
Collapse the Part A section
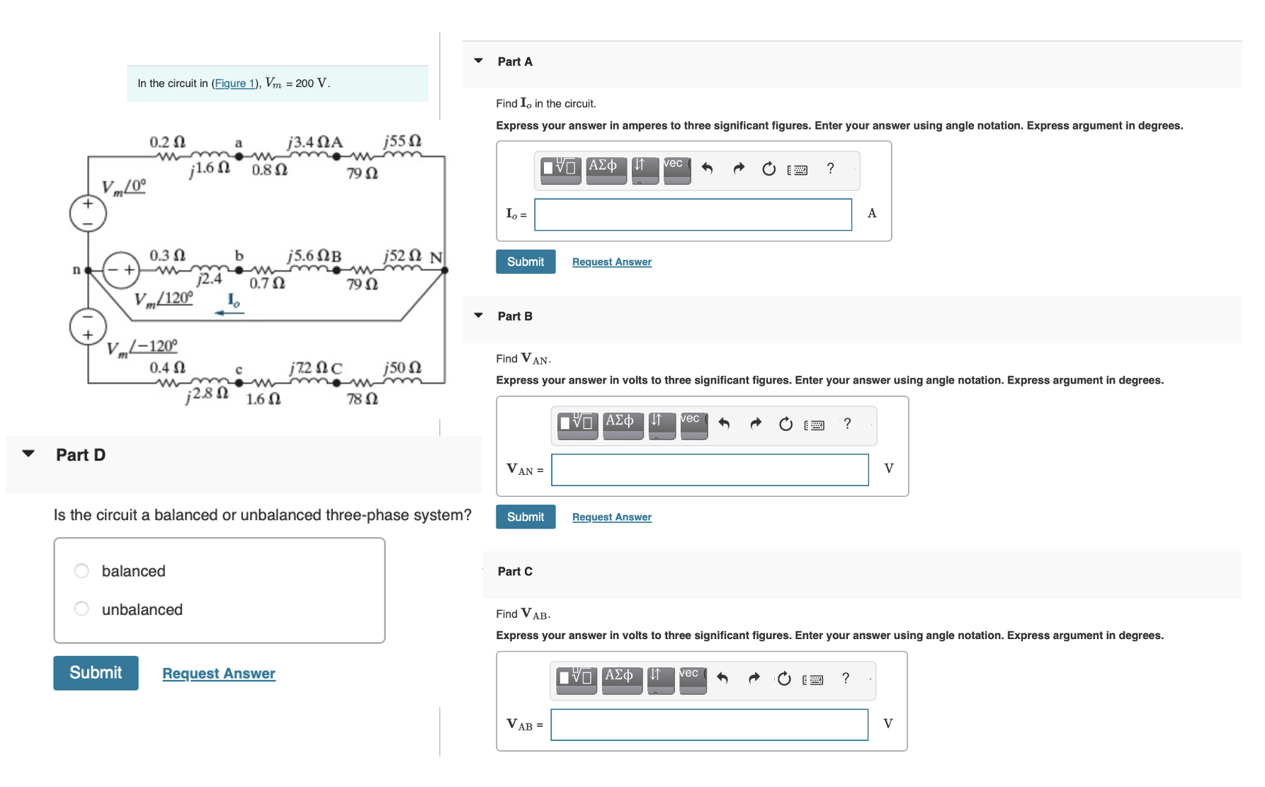pyautogui.click(x=478, y=62)
